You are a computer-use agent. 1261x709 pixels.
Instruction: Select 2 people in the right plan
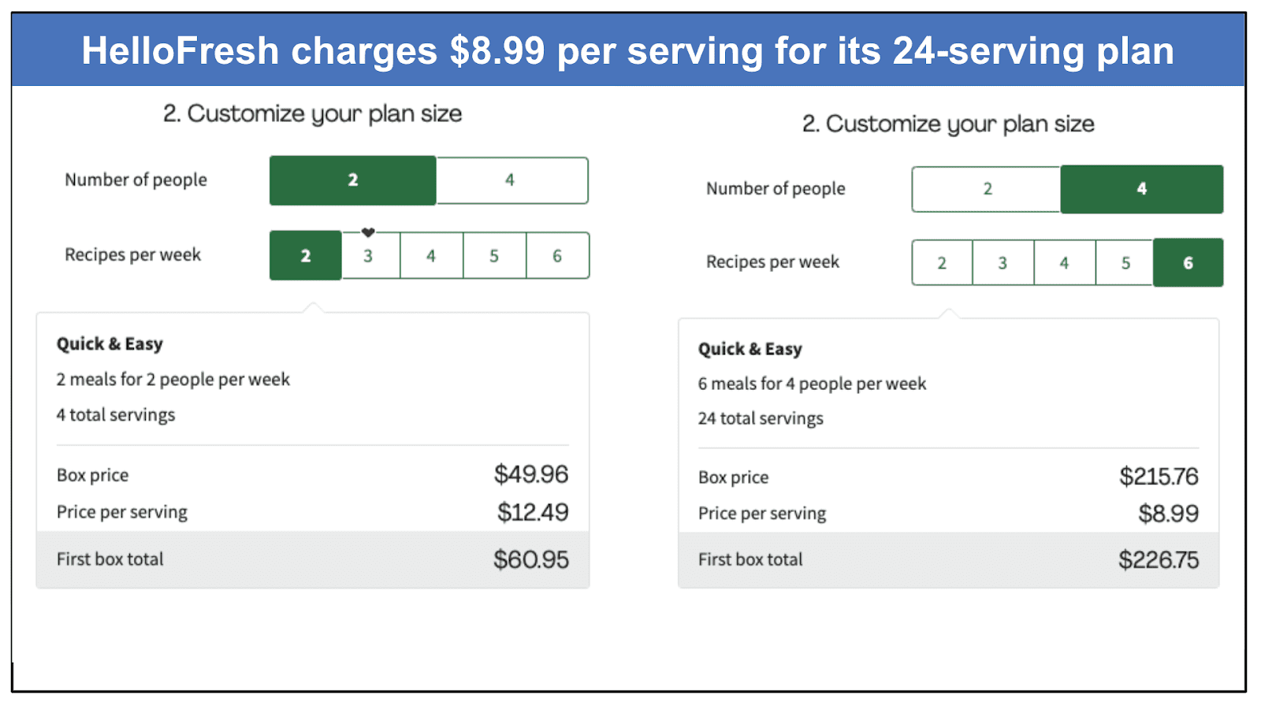tap(987, 189)
